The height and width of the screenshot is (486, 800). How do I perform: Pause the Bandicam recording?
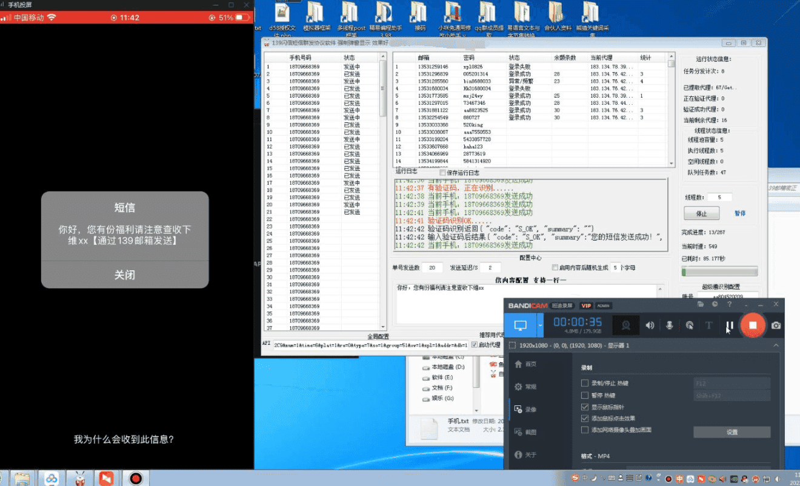pos(730,326)
